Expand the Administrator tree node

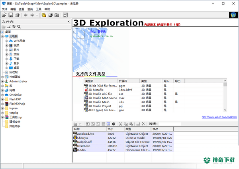pos(2,81)
